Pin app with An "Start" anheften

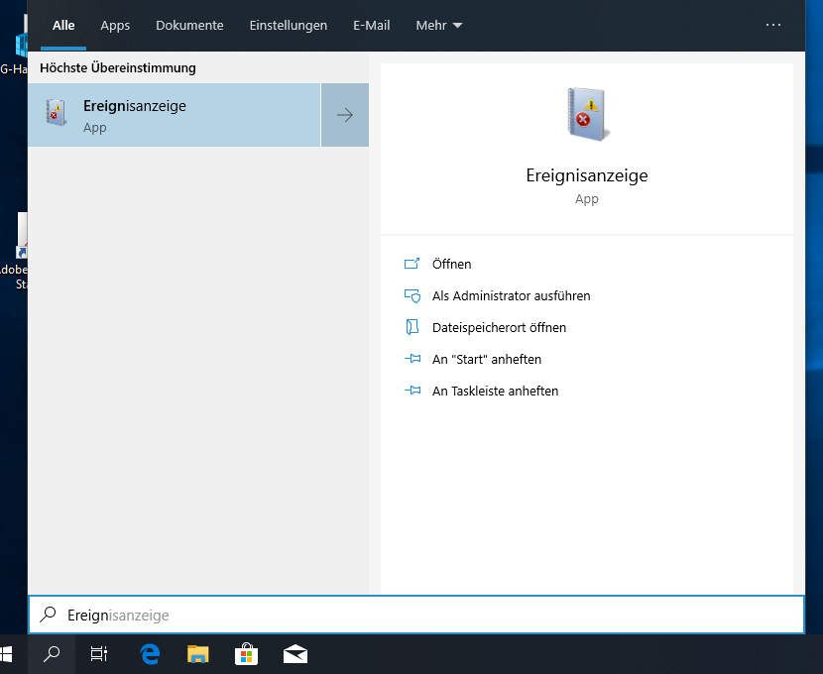[487, 359]
